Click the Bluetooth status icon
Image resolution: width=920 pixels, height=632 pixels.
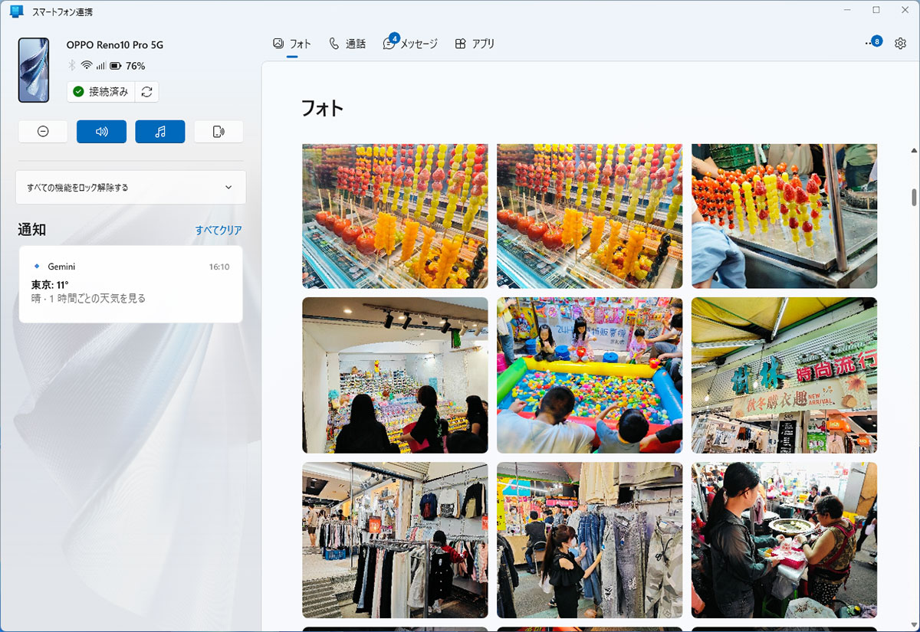click(x=73, y=66)
